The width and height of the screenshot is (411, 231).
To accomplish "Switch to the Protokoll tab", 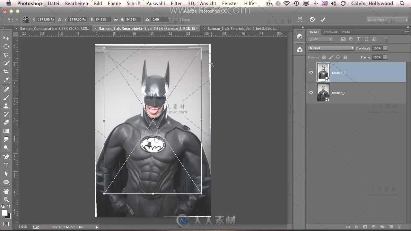I will (x=330, y=32).
